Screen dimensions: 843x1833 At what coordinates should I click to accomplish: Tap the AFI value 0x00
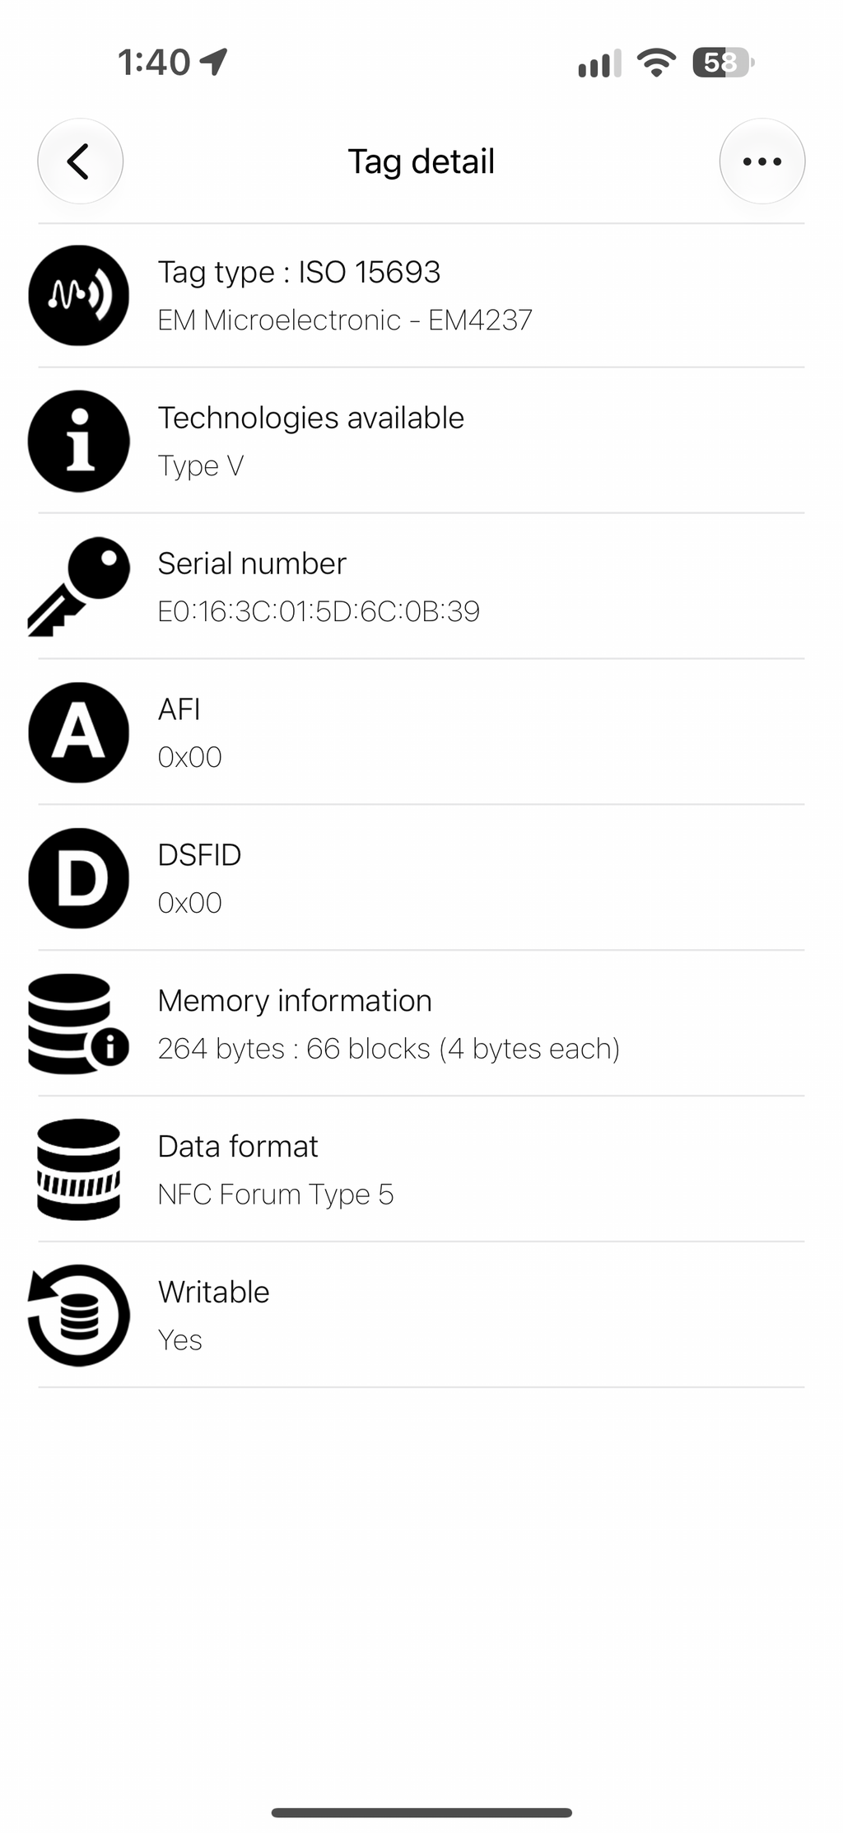tap(190, 757)
